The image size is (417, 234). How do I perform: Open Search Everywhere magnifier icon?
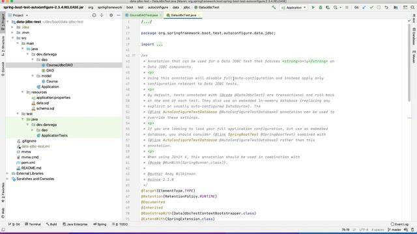(x=412, y=7)
